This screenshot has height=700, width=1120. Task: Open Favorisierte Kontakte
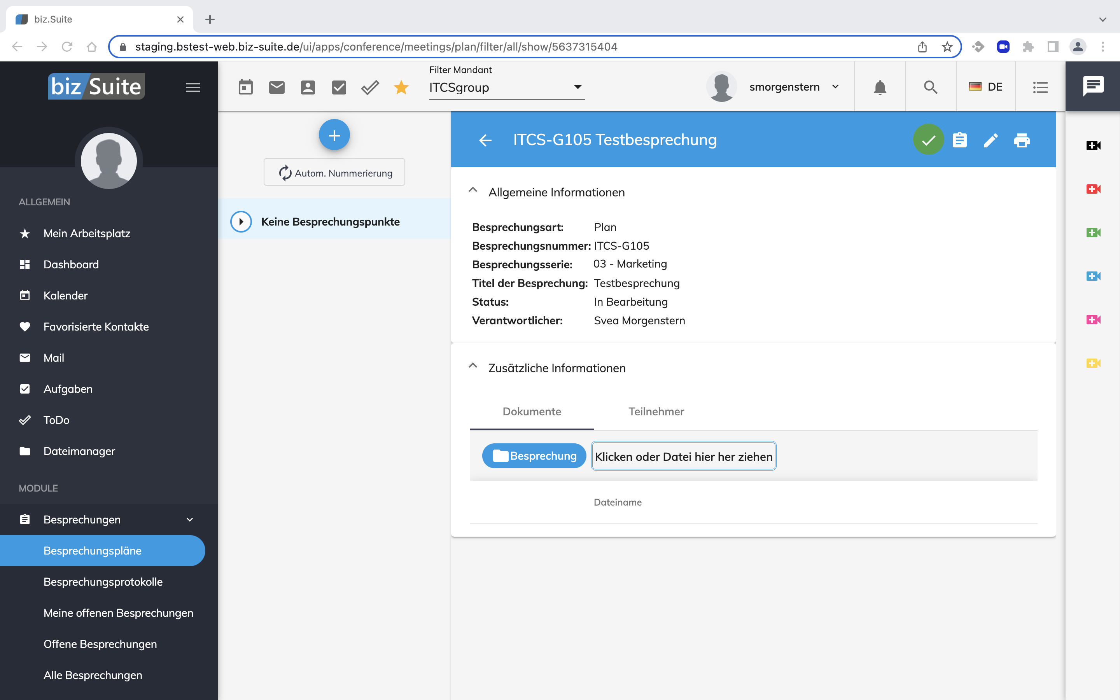96,326
